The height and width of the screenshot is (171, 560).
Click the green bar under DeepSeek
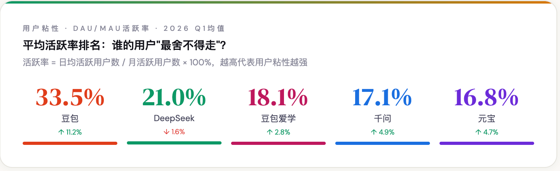point(174,143)
